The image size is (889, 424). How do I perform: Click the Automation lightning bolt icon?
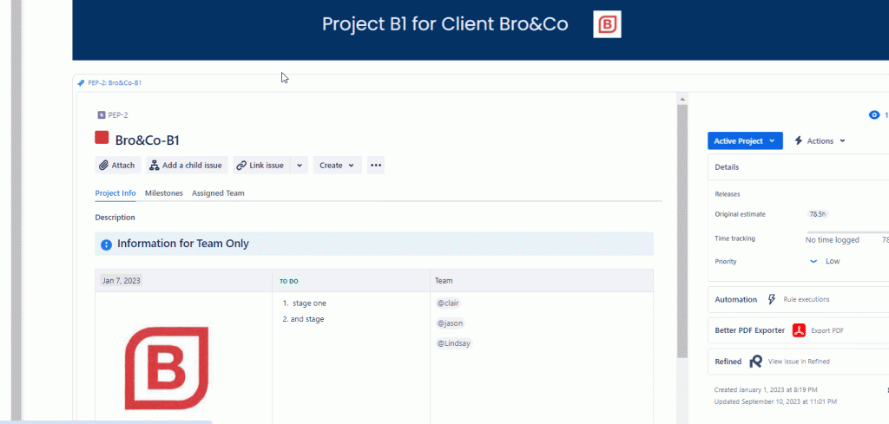pos(772,299)
